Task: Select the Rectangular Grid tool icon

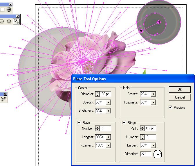Action: click(x=2, y=10)
